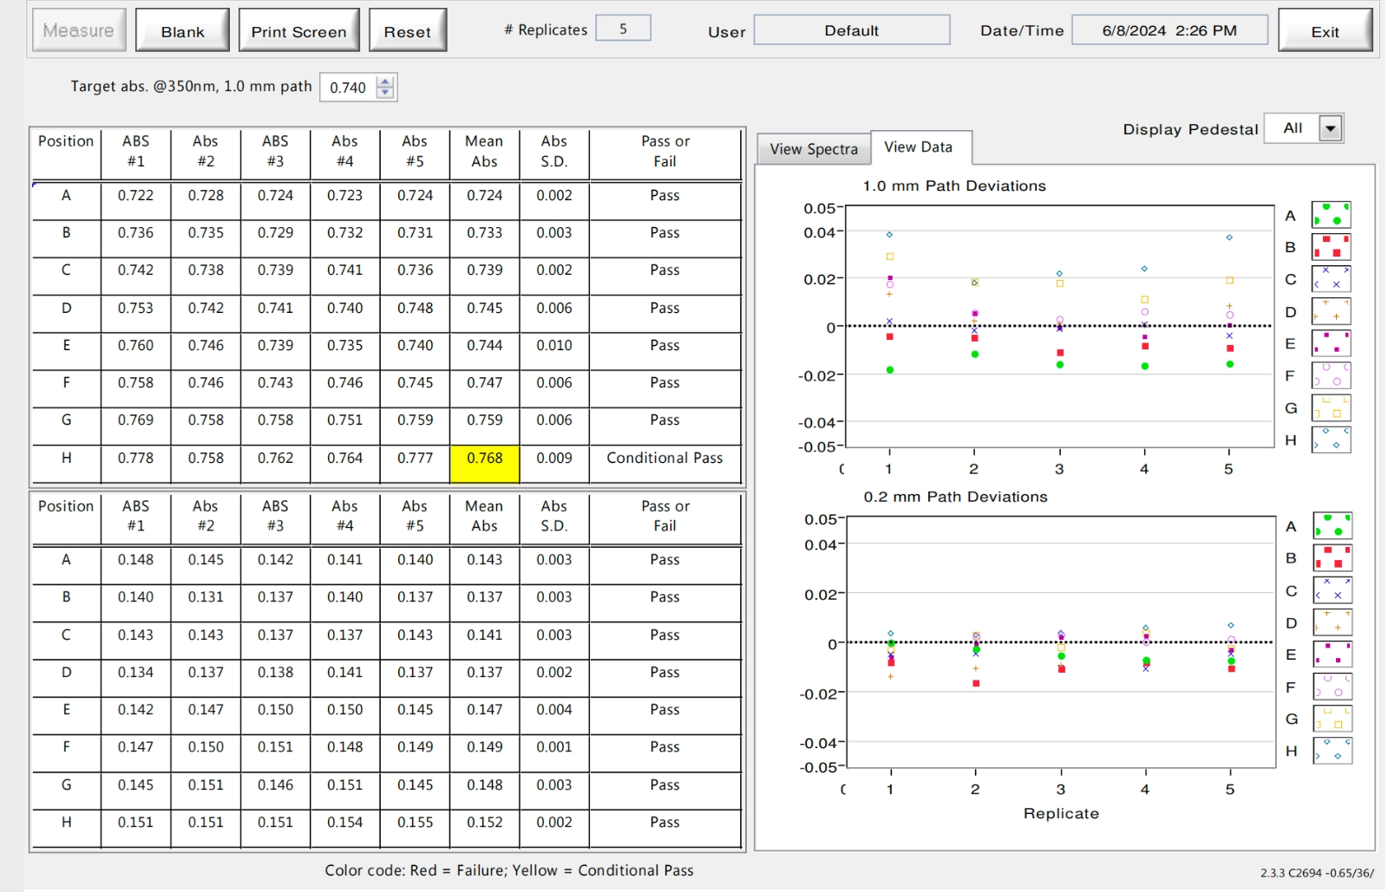Click legend icon B in 1.0 mm chart

[1331, 247]
